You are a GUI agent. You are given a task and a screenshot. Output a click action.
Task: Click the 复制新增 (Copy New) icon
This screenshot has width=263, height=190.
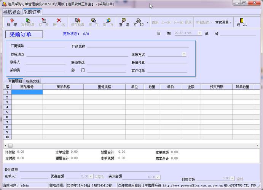pos(28,22)
